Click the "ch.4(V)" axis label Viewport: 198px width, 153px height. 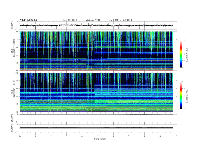point(12,128)
